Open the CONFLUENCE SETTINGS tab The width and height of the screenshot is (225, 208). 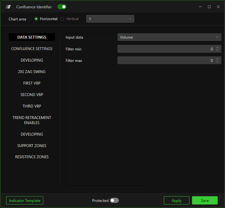coord(32,49)
